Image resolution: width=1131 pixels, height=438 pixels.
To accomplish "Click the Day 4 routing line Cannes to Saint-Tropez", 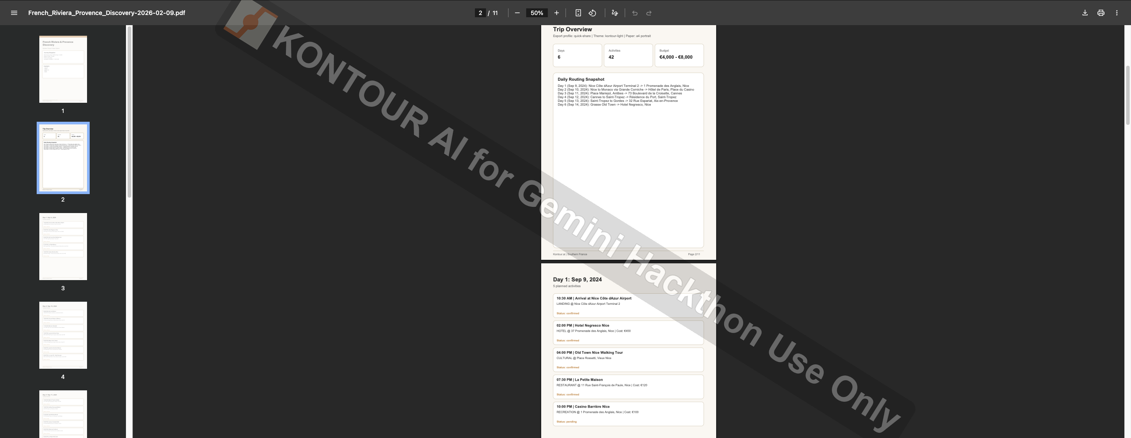I will coord(617,97).
